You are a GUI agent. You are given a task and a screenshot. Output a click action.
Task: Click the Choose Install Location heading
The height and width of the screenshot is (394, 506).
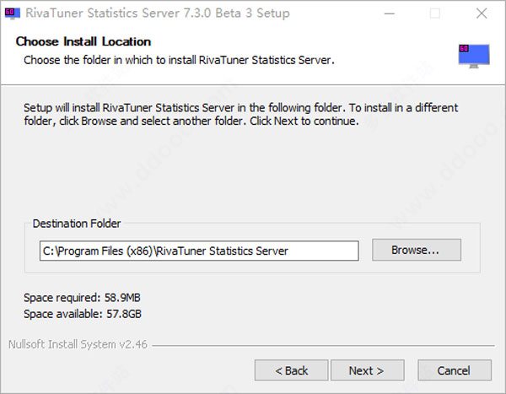coord(83,42)
